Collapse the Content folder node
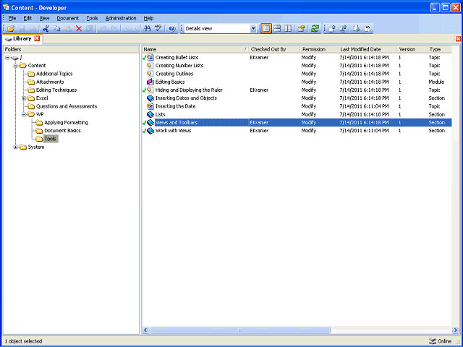The width and height of the screenshot is (463, 347). (x=16, y=66)
